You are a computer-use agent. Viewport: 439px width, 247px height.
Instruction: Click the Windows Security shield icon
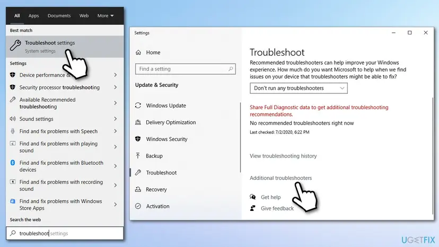(x=138, y=139)
